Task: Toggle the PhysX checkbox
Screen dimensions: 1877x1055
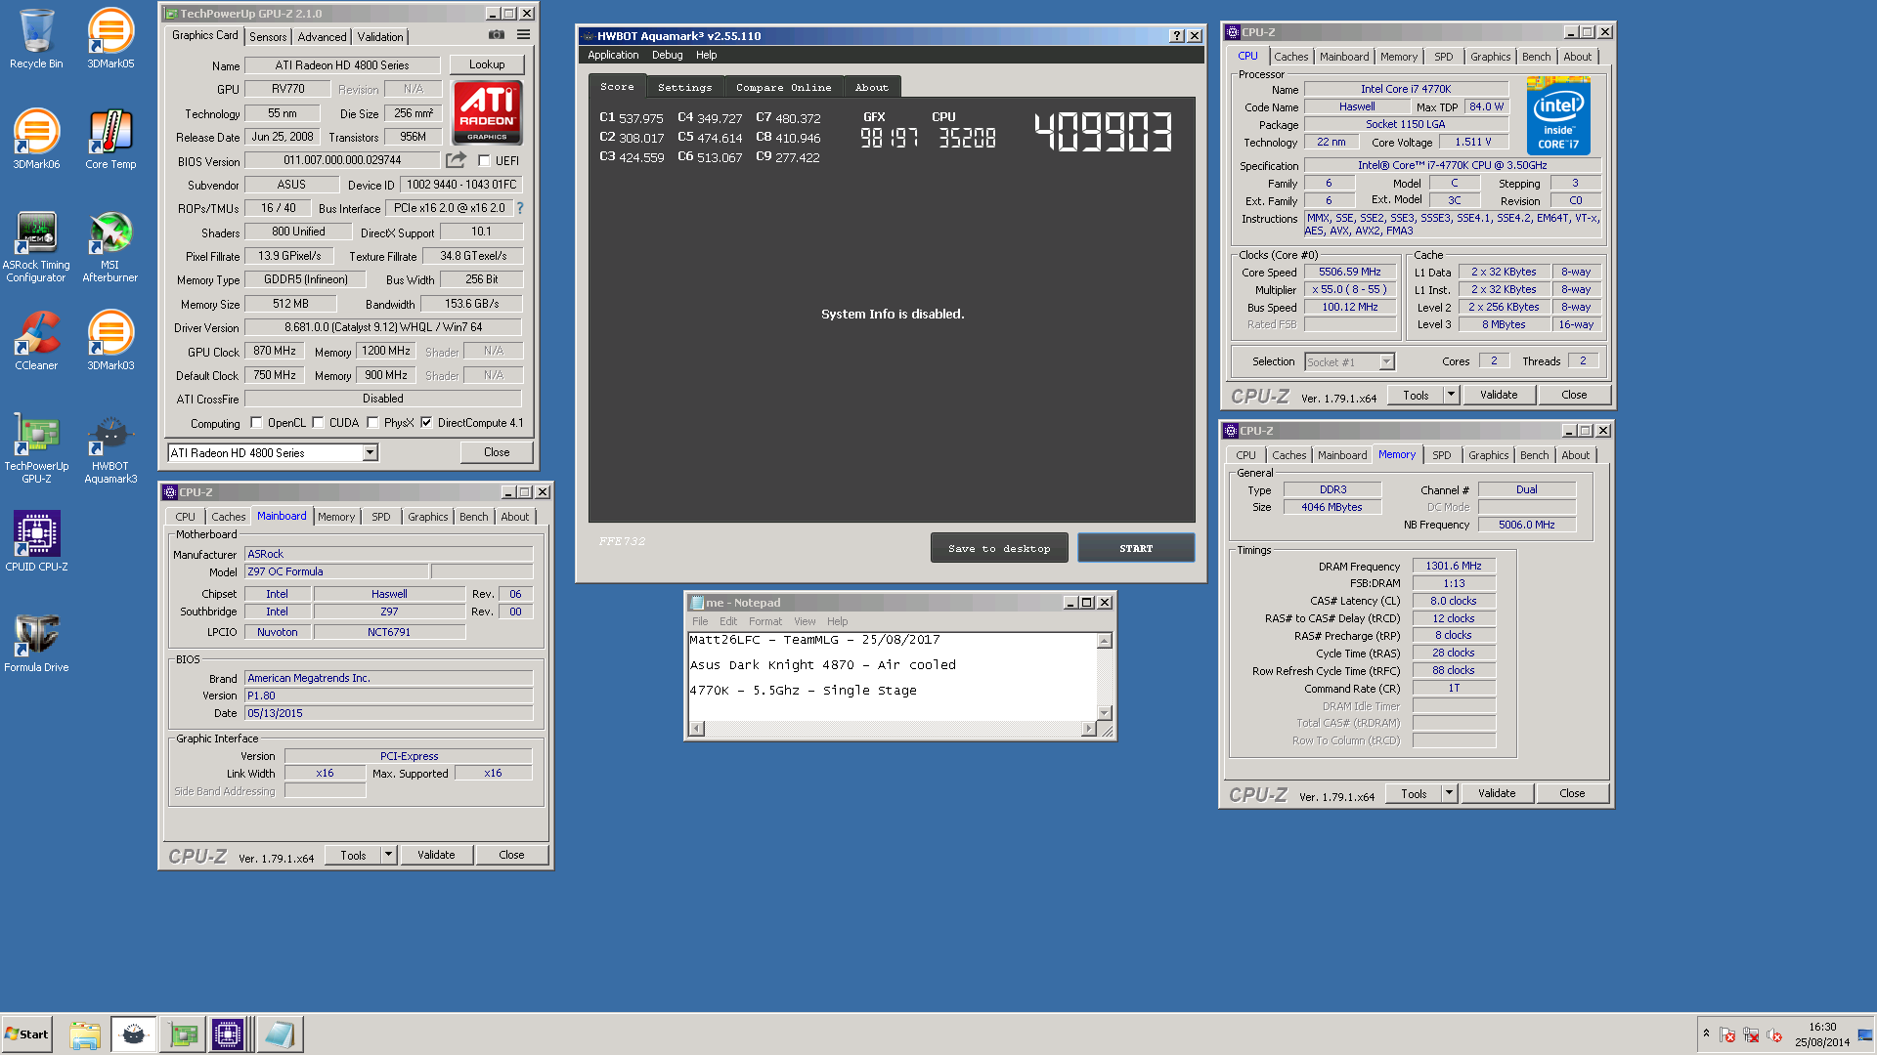Action: [x=372, y=423]
